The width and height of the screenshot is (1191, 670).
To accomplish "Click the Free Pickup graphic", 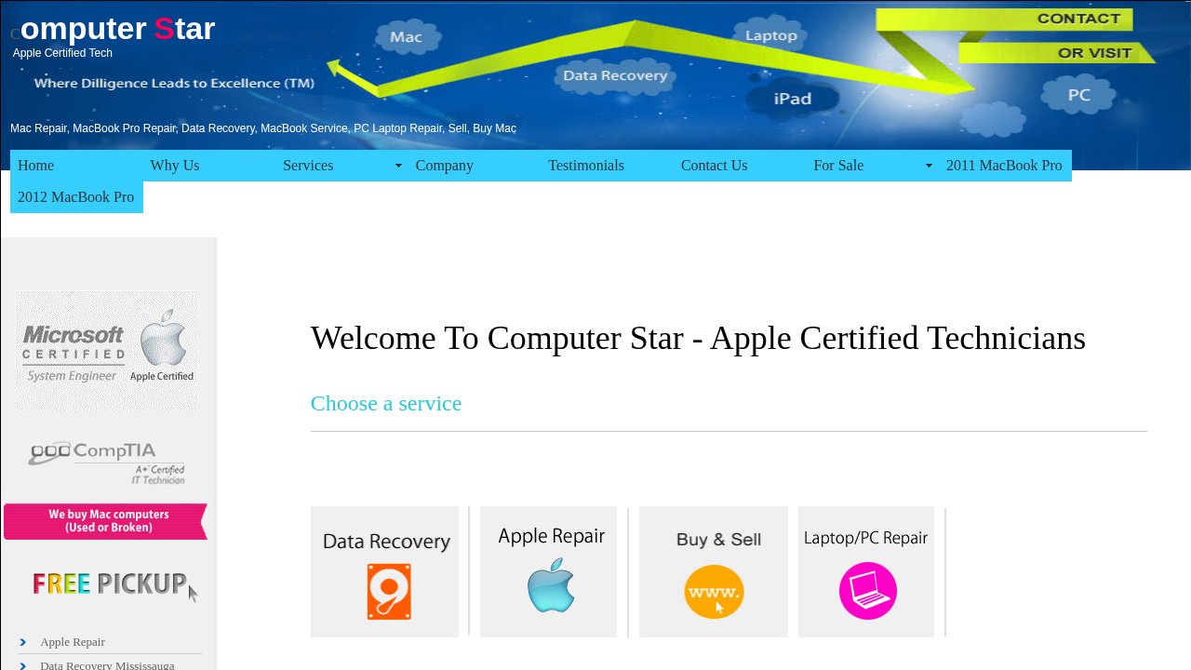I will tap(114, 584).
